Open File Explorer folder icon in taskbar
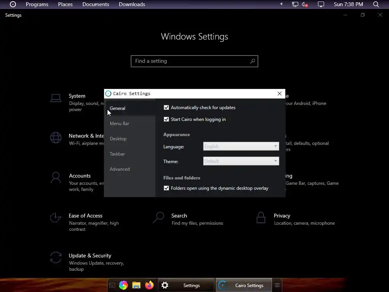This screenshot has height=292, width=389. 136,285
